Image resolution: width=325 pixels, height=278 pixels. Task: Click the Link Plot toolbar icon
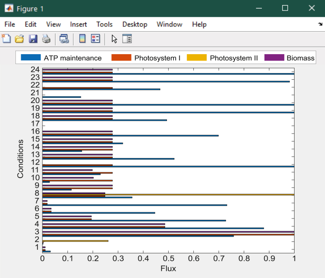(x=64, y=39)
